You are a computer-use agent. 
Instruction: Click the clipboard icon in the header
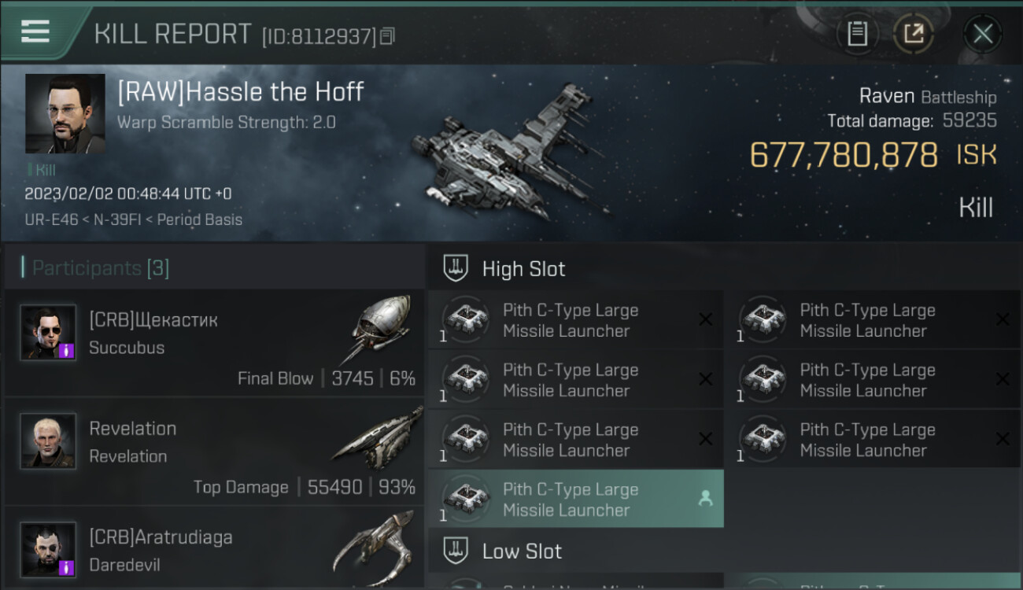pyautogui.click(x=857, y=34)
